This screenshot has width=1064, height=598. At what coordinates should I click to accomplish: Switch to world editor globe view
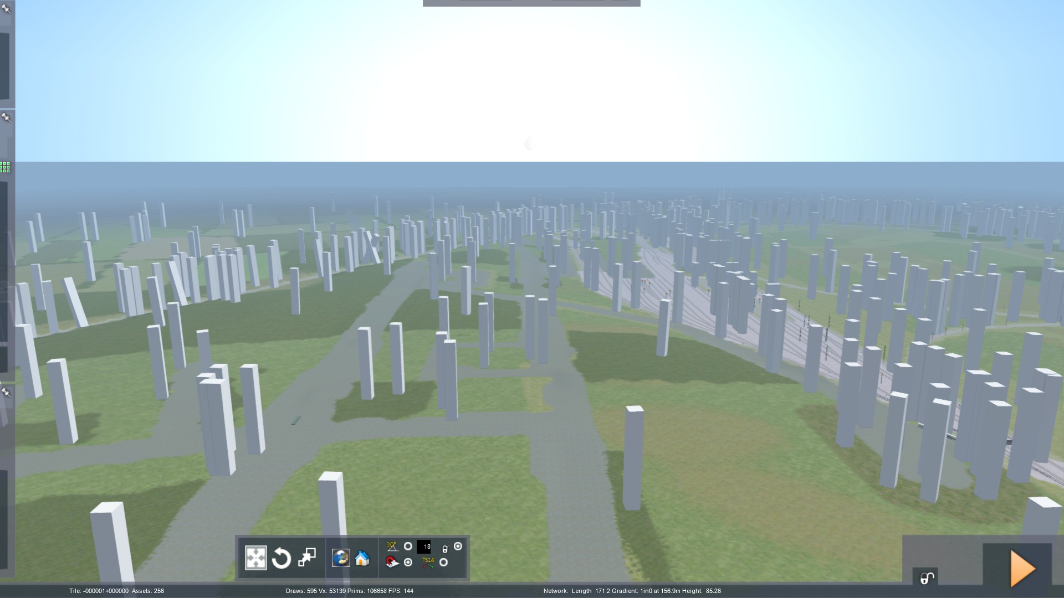[341, 558]
